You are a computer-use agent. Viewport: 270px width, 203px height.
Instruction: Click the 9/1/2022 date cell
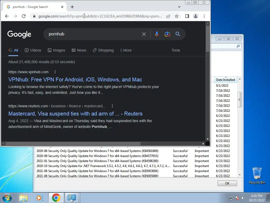222,86
